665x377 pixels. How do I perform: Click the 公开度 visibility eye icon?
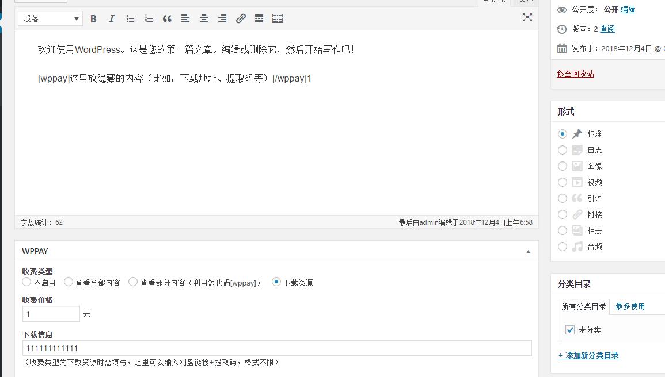561,10
